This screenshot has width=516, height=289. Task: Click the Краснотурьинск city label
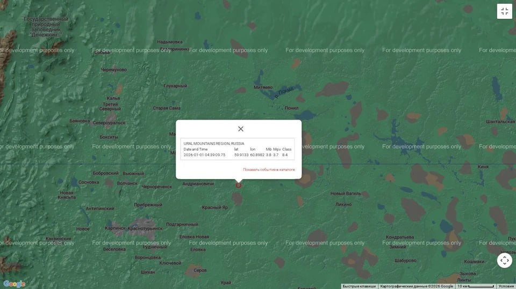[145, 228]
